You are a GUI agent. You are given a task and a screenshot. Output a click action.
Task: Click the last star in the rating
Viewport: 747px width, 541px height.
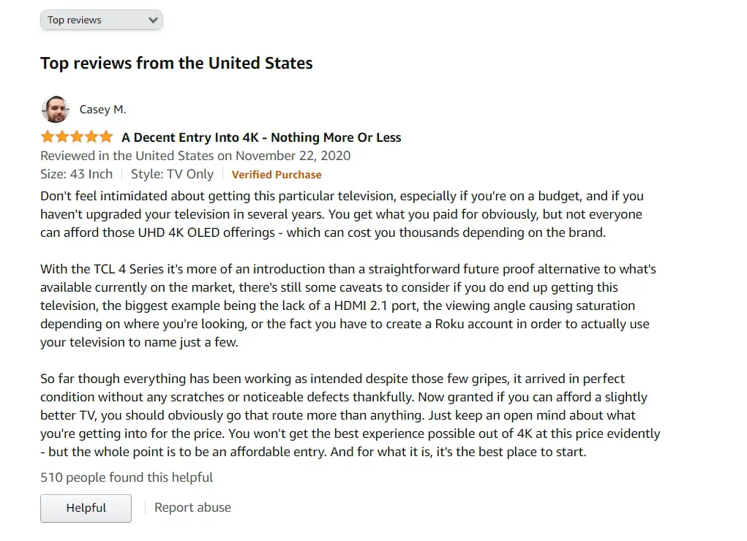(x=106, y=137)
